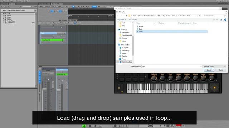Click the Master button in track toolbar
Viewport: 229px width, 128px height.
(x=62, y=23)
